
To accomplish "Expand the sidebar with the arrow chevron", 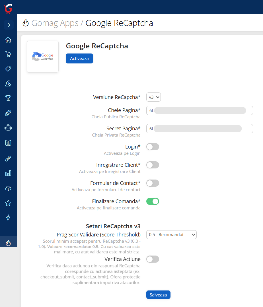I will click(8, 25).
